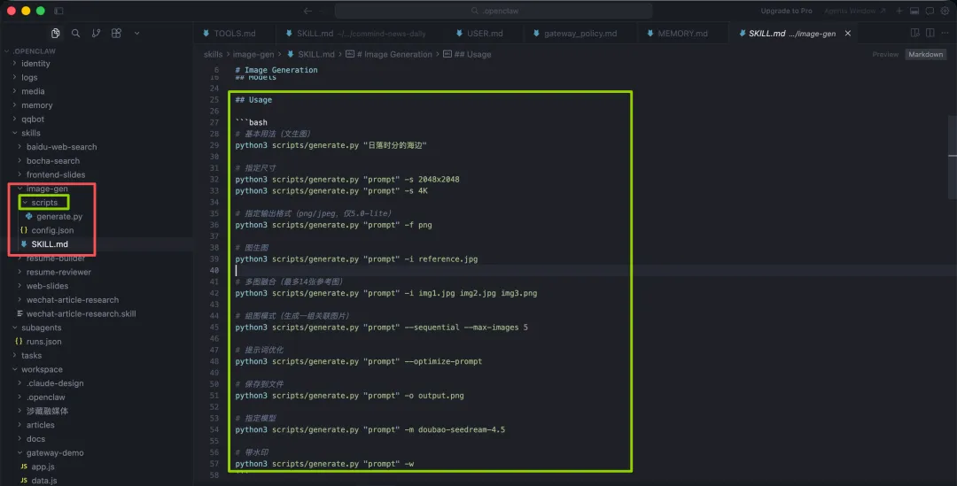The image size is (957, 486).
Task: Switch to gateway_policy.md tab
Action: [x=580, y=34]
